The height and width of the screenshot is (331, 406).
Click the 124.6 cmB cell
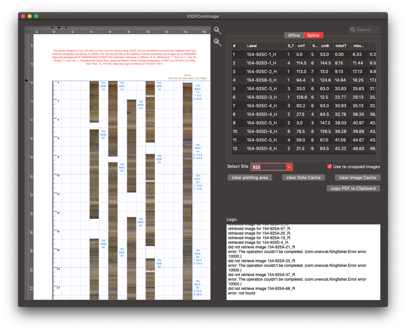(325, 80)
